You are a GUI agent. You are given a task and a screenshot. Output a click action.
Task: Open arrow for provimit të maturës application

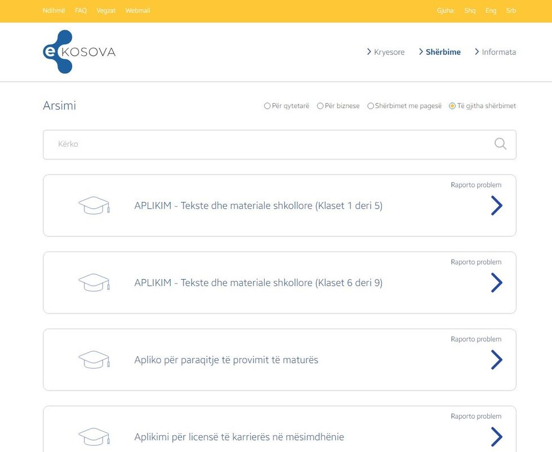pyautogui.click(x=496, y=360)
